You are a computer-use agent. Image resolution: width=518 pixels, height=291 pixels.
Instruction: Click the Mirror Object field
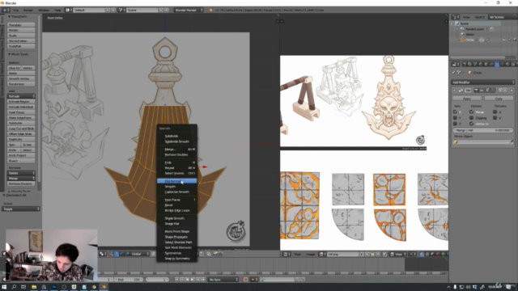482,142
